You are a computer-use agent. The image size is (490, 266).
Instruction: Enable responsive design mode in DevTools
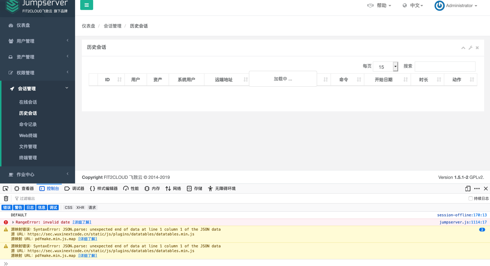[x=467, y=188]
